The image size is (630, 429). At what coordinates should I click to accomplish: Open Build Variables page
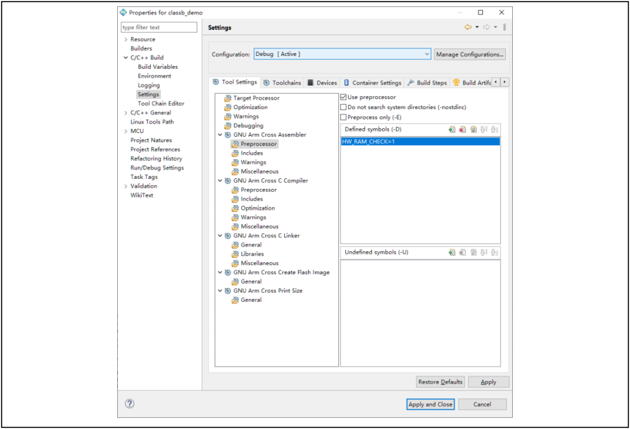(157, 67)
